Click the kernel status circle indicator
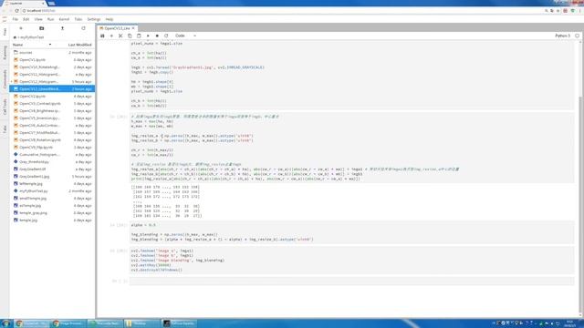 pos(577,36)
